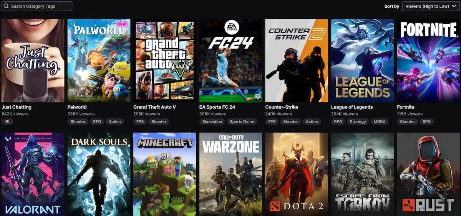Expand sort options via chevron arrow
Screen dimensions: 461x216
point(454,7)
